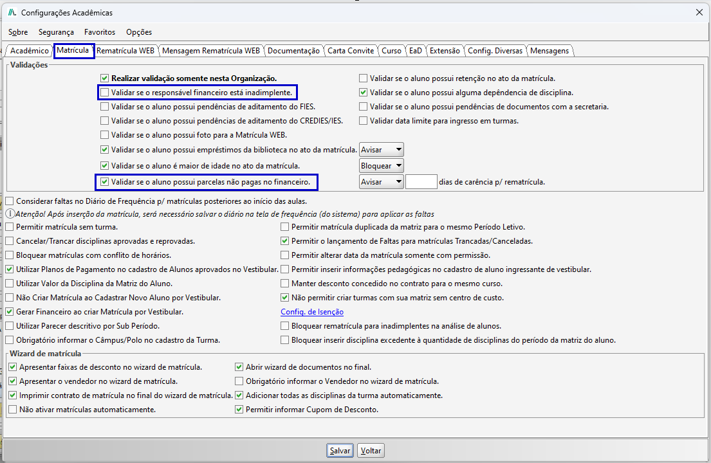Enable Validar data limite para ingresso em turmas
Viewport: 711px width, 463px height.
363,121
